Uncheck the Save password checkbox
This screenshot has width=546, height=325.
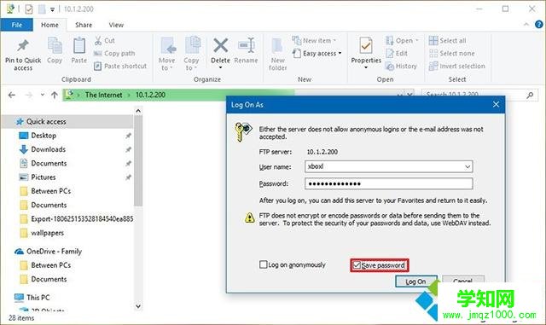pos(357,265)
